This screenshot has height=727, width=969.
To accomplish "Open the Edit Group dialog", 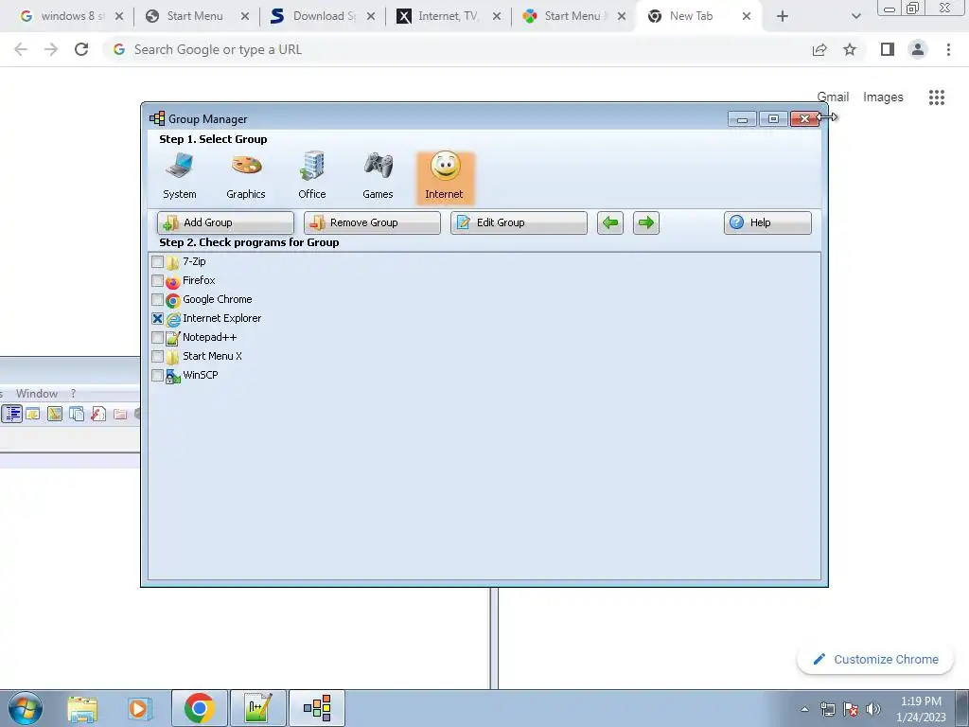I will tap(519, 222).
